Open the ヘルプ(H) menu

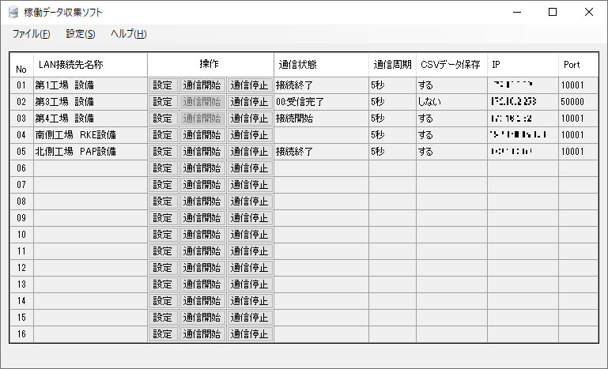tap(128, 34)
